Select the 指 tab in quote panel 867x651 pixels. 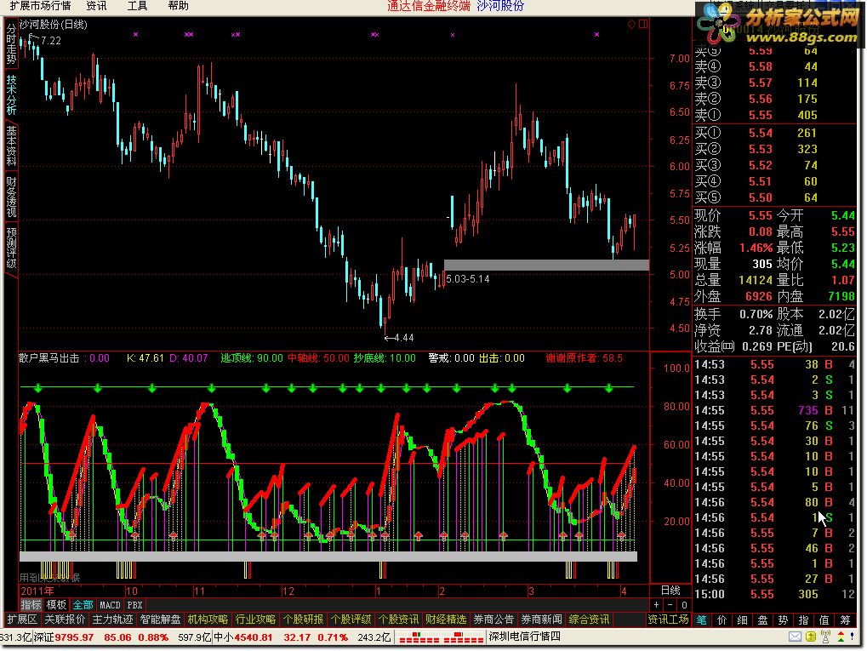tap(804, 620)
